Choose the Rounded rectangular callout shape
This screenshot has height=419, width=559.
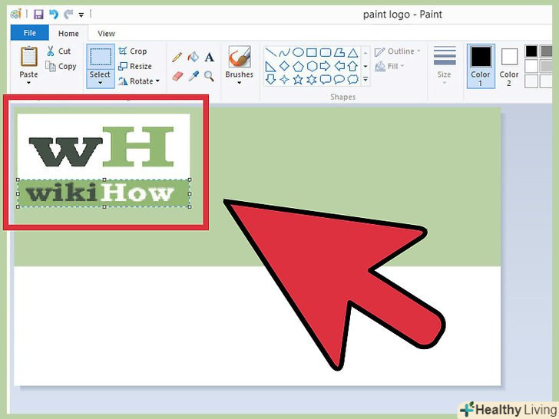[325, 79]
